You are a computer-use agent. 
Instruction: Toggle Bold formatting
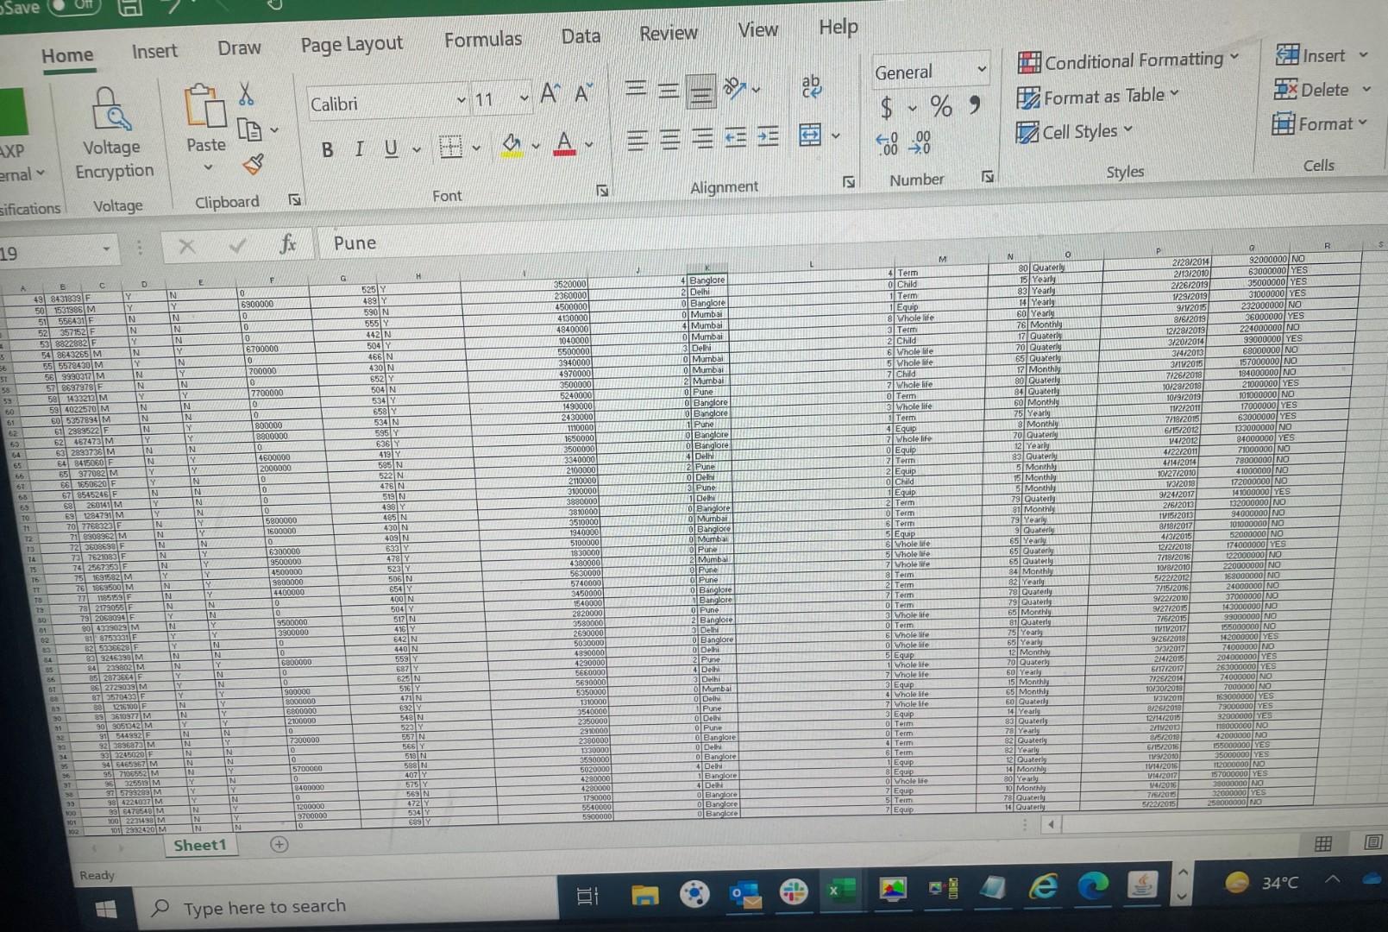[x=327, y=148]
